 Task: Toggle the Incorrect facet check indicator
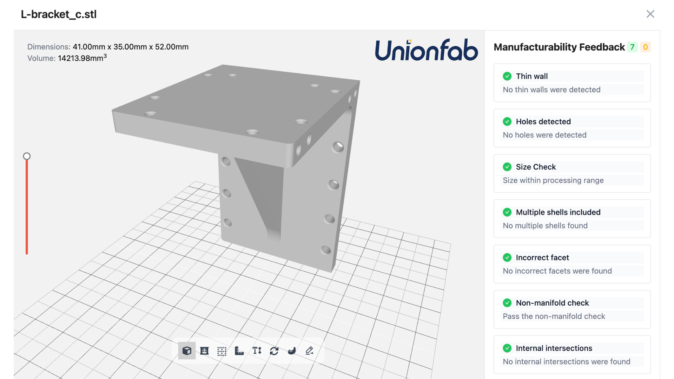tap(507, 257)
